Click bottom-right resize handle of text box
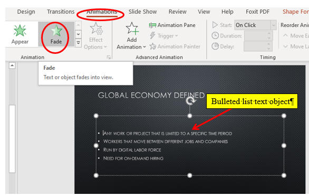 [284, 175]
